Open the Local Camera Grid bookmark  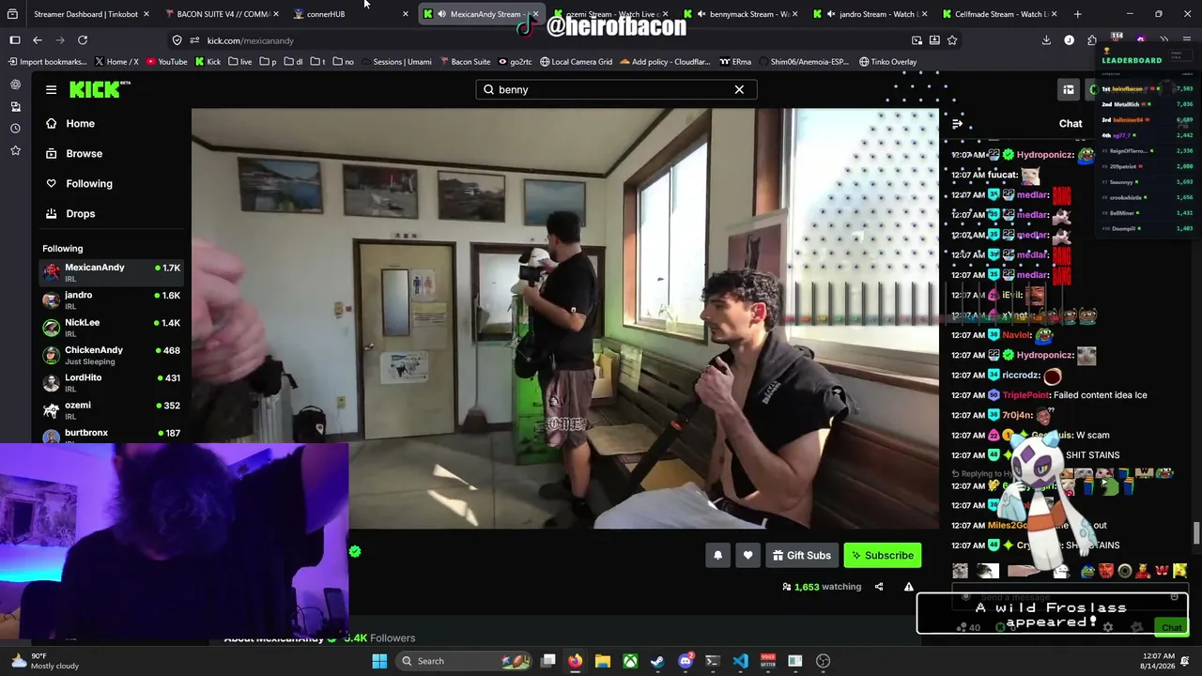click(576, 62)
